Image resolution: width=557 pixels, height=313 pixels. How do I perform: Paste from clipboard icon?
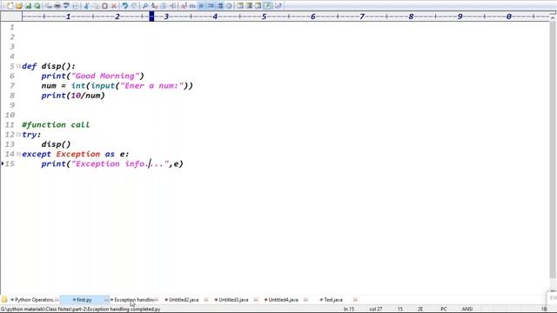(104, 6)
